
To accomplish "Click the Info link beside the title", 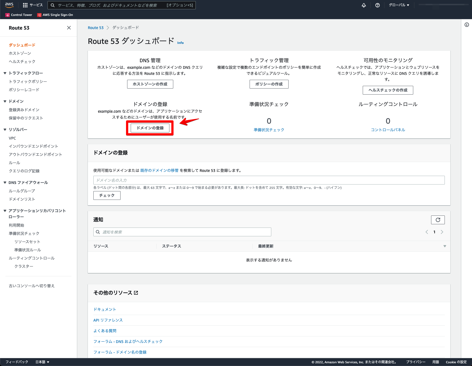I will [180, 43].
